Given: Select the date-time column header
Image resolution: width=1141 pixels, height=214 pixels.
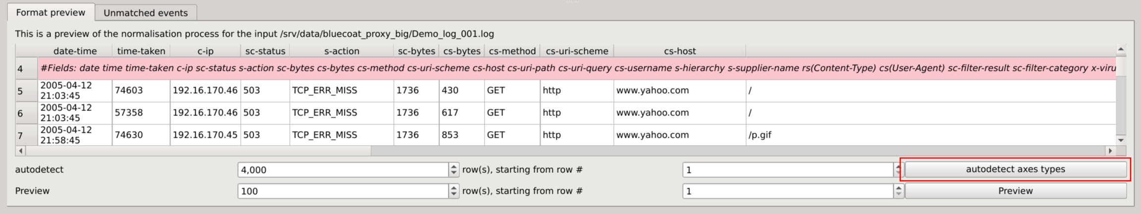Looking at the screenshot, I should coord(75,51).
